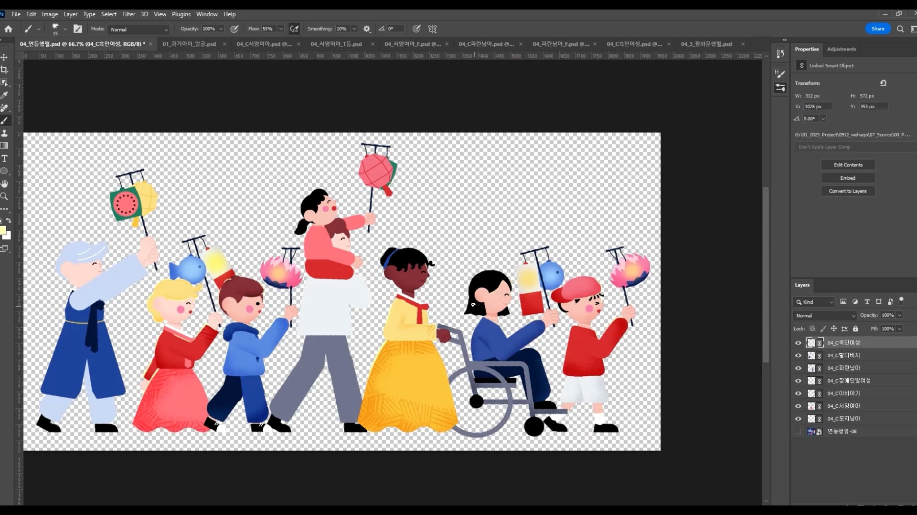Screen dimensions: 917x515
Task: Select the Eyedropper tool
Action: 4,95
